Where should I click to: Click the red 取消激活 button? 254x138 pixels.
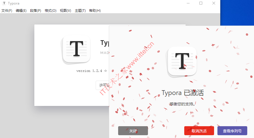pos(199,131)
